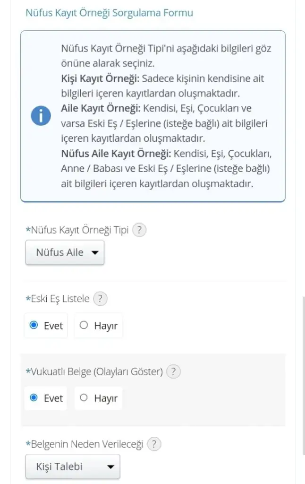Viewport: 305px width, 484px height.
Task: Click the Nüfus Kayıt Örneği Tipi field label
Action: (x=77, y=231)
